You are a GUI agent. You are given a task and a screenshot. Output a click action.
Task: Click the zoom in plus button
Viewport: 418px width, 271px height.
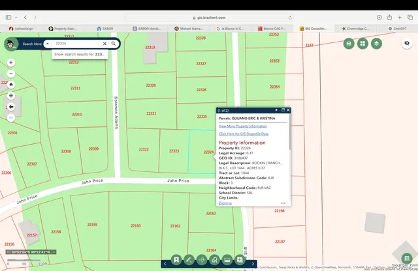(x=10, y=63)
